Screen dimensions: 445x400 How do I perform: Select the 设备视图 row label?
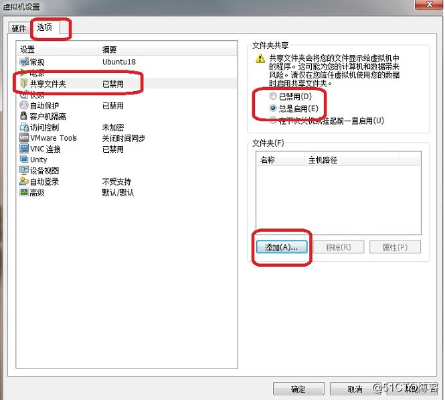[45, 171]
